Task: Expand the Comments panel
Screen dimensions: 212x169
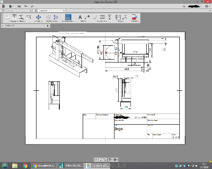Action: coord(3,26)
